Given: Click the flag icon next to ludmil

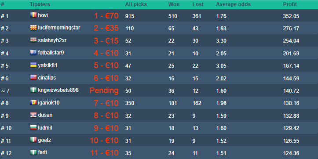Looking at the screenshot, I should tap(33, 128).
